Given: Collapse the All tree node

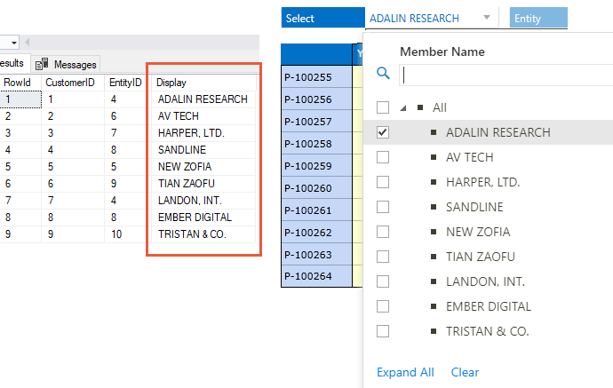Looking at the screenshot, I should pos(403,107).
